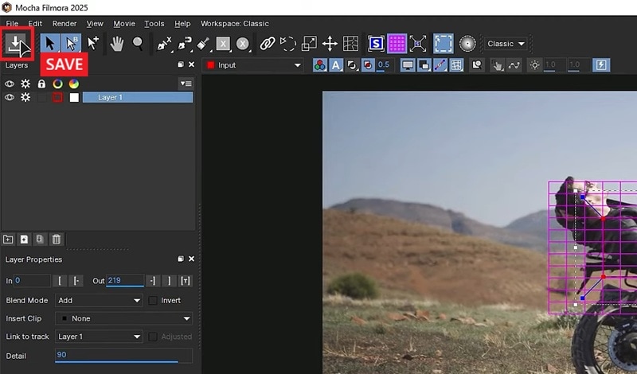The width and height of the screenshot is (637, 374).
Task: Toggle the colorize matte red icon
Action: 368,65
